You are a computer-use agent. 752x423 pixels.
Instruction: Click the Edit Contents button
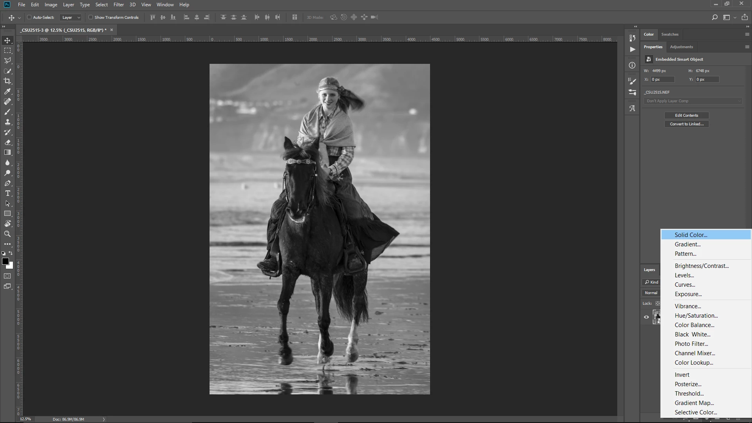click(x=686, y=115)
